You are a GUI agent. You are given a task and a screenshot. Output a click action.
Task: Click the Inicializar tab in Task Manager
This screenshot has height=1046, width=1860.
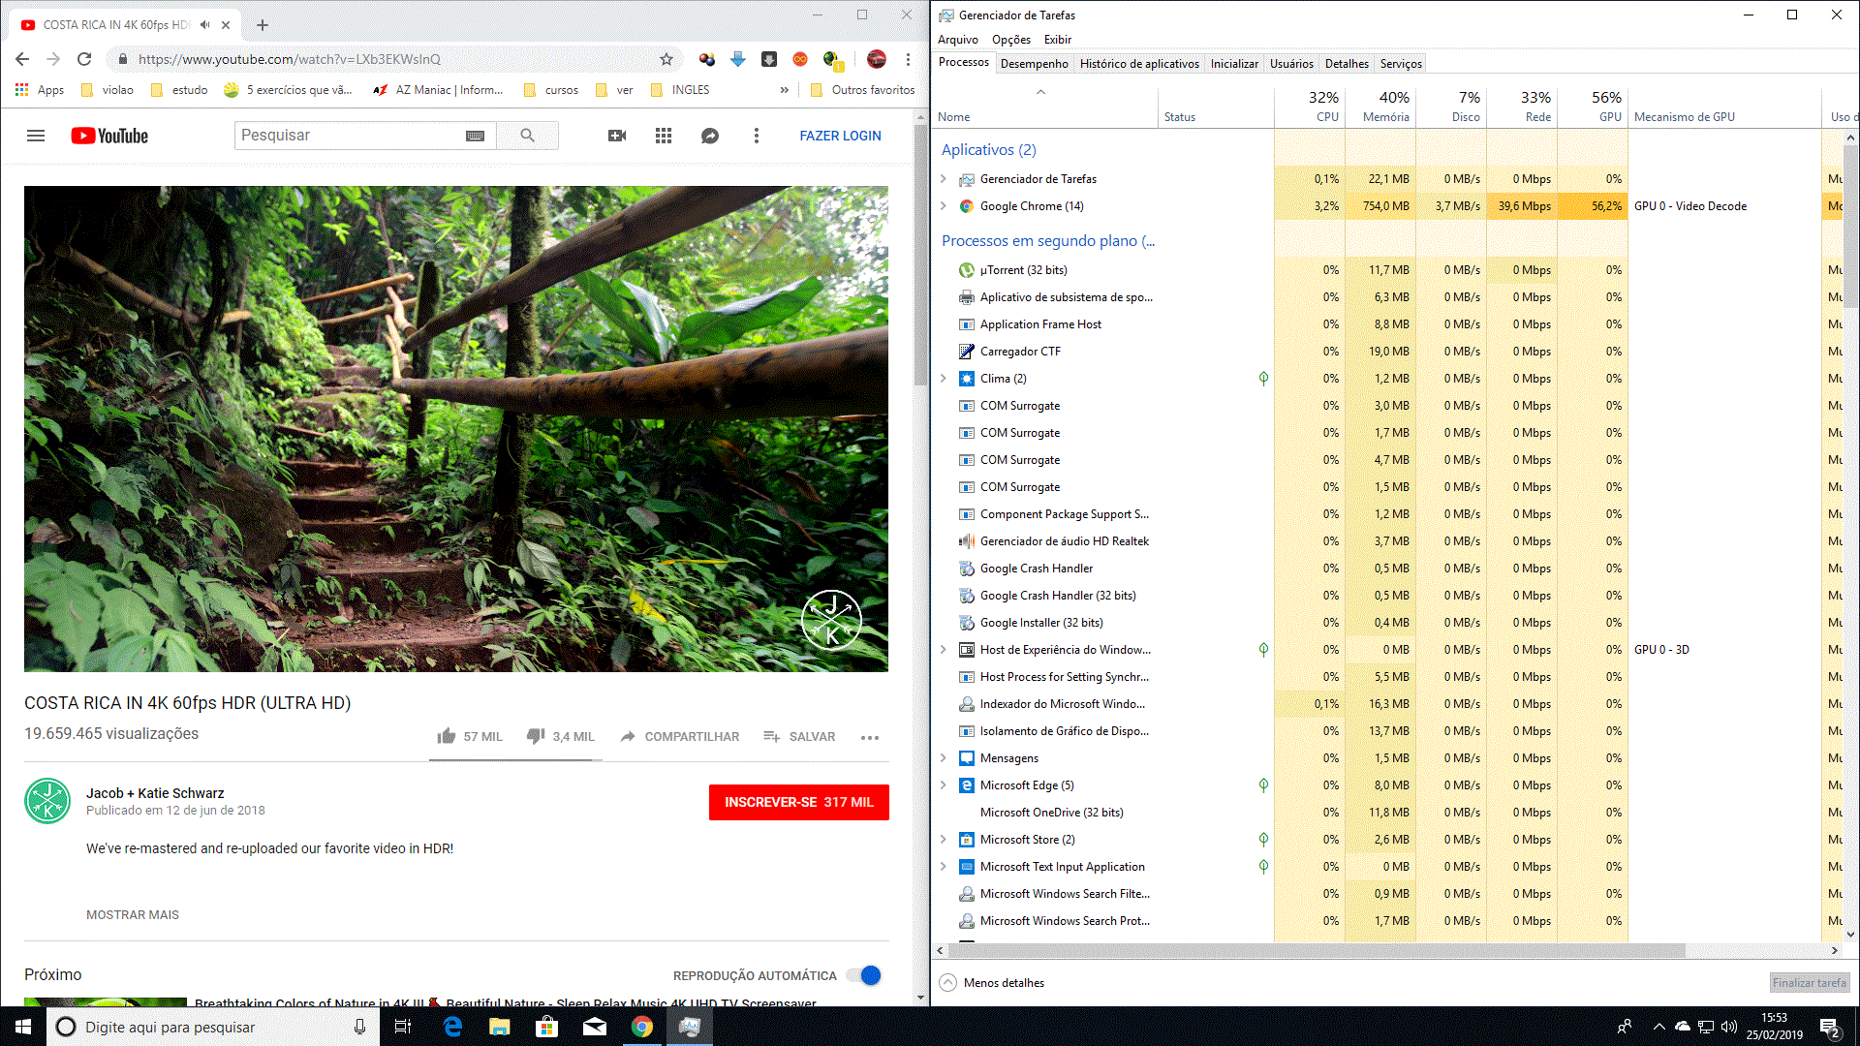pos(1233,63)
